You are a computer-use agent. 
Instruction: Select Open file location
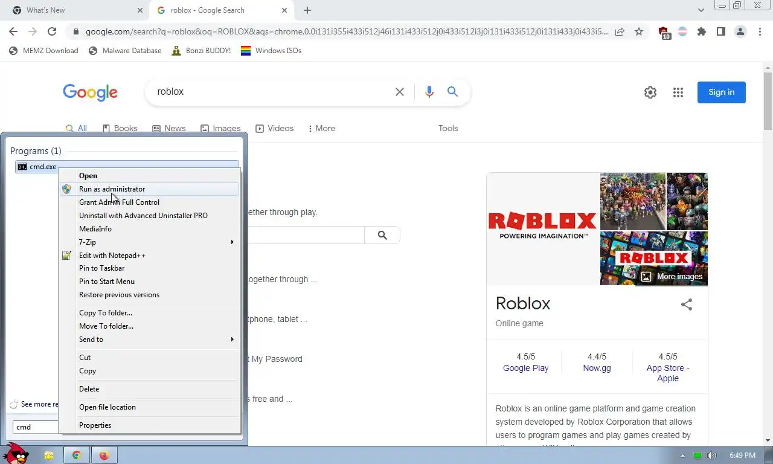(149, 407)
